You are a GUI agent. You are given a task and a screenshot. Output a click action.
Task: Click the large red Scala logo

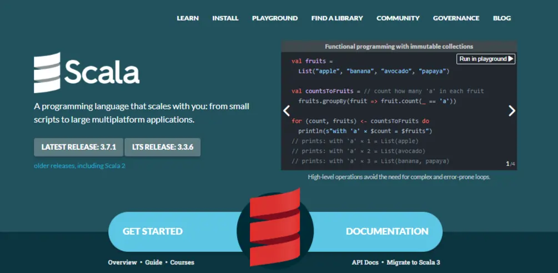pyautogui.click(x=275, y=228)
